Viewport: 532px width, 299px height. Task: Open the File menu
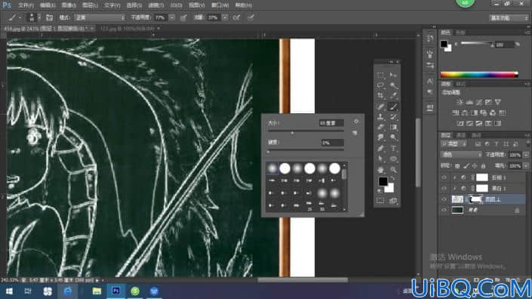pyautogui.click(x=26, y=5)
